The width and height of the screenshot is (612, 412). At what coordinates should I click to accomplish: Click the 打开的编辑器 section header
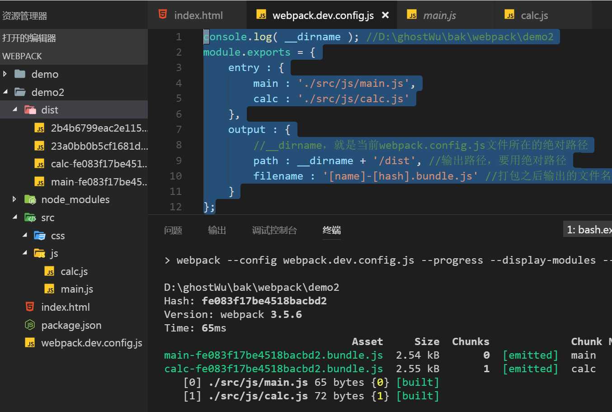click(x=29, y=38)
